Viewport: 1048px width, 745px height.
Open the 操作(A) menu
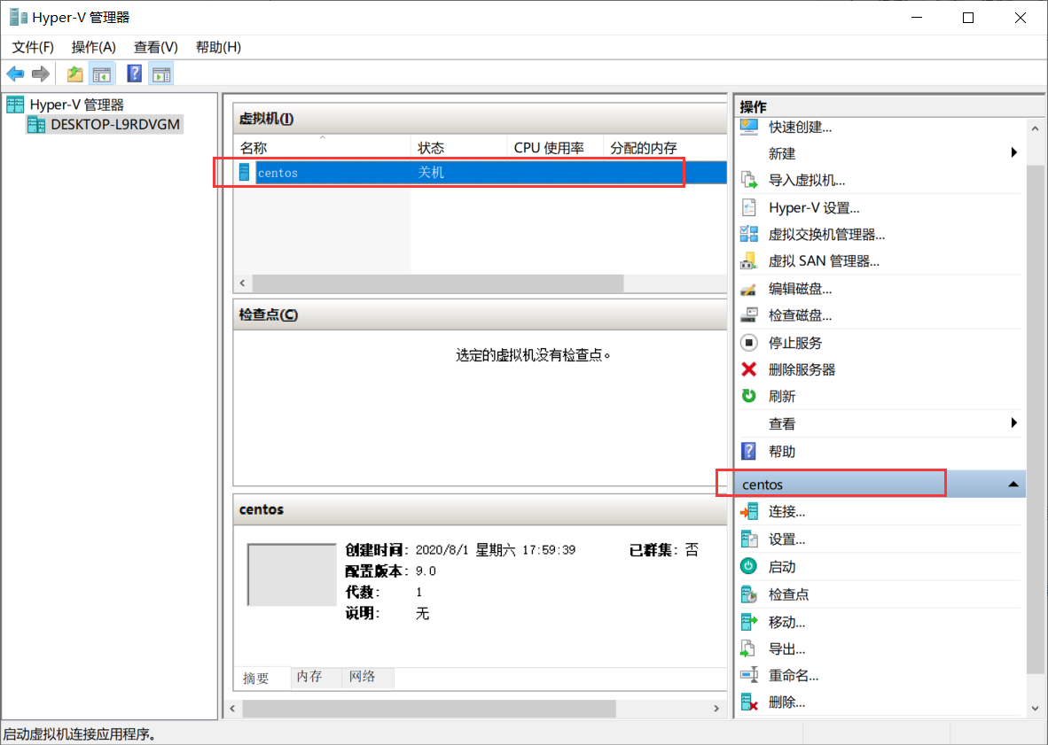click(x=94, y=47)
